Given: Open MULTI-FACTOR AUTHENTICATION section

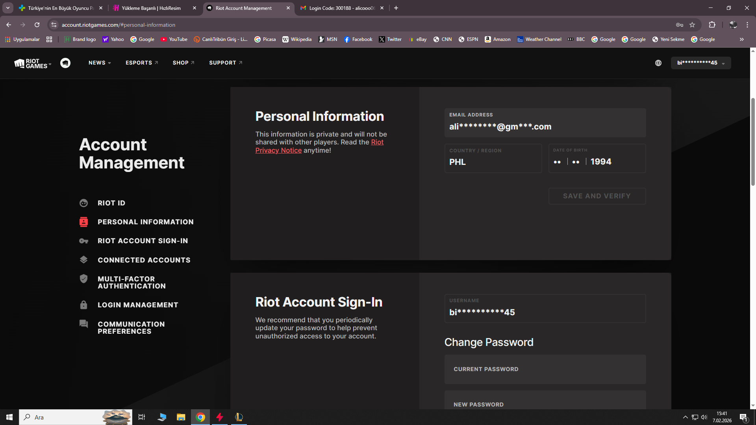Looking at the screenshot, I should pyautogui.click(x=132, y=283).
